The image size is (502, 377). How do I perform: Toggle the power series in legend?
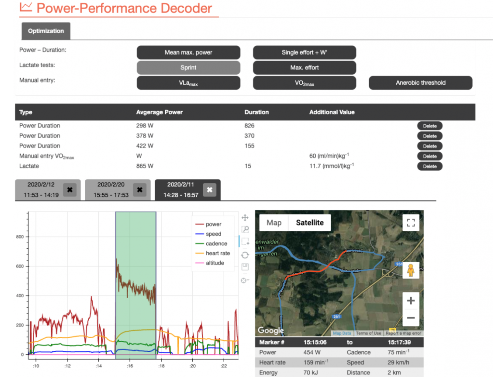click(x=213, y=225)
